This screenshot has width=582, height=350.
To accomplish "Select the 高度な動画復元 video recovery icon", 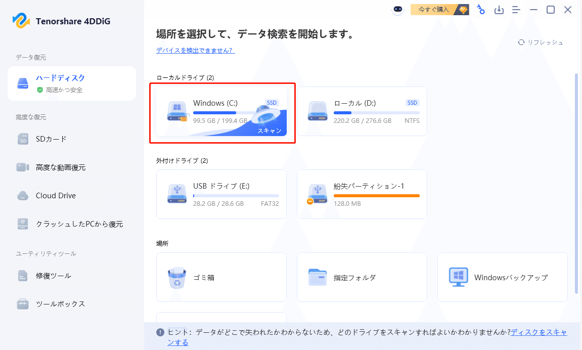I will pyautogui.click(x=23, y=167).
